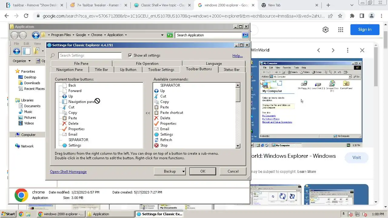The width and height of the screenshot is (388, 218).
Task: Select Up icon in Available commands list
Action: 156,91
